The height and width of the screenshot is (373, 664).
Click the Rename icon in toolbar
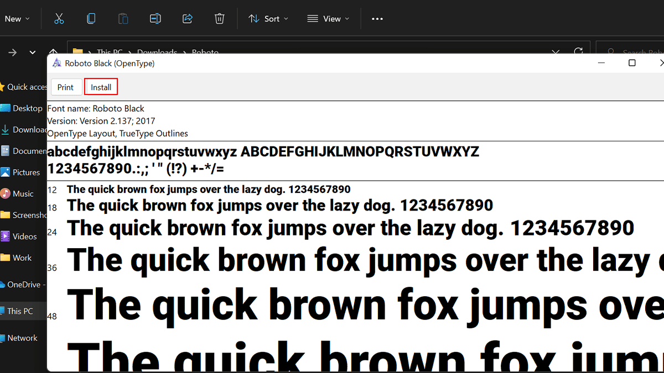tap(155, 19)
